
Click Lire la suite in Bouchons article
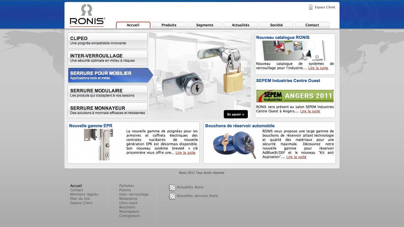[x=296, y=157]
